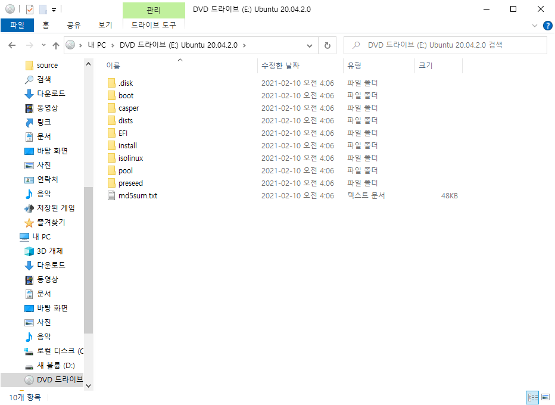
Task: Open the Customize Quick Access Toolbar dropdown
Action: pyautogui.click(x=54, y=10)
